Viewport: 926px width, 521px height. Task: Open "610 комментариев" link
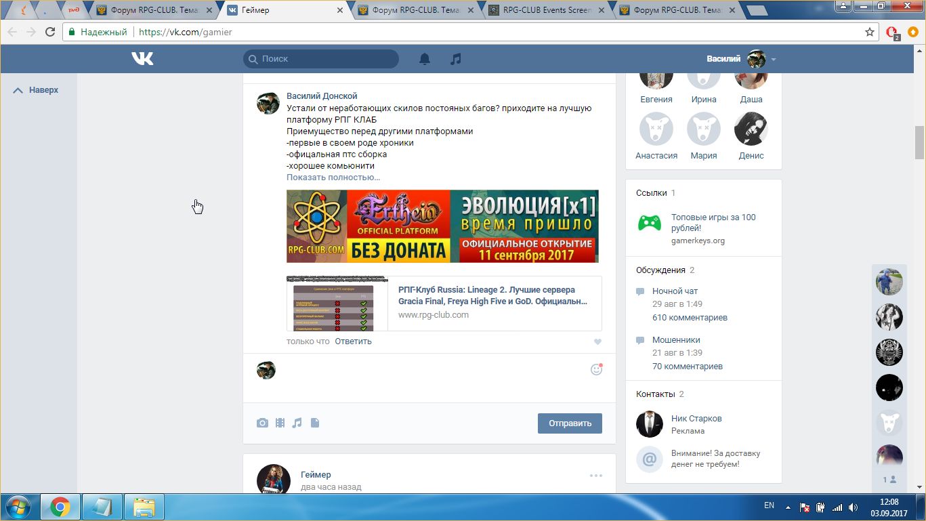(690, 318)
